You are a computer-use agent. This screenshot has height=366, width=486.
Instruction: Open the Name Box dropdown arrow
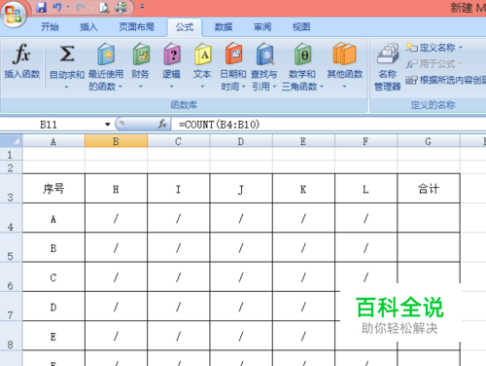pyautogui.click(x=107, y=125)
